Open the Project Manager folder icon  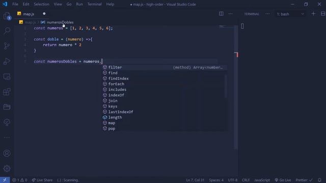(7, 107)
